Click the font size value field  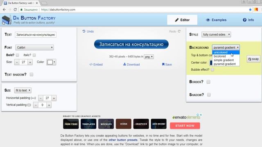tap(23, 62)
